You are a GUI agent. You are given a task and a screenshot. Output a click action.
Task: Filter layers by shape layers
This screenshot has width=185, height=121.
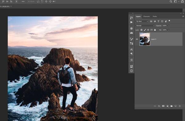coord(162,21)
